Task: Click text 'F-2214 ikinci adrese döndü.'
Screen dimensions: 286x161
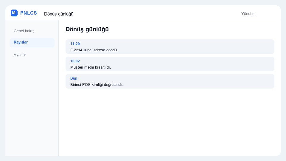Action: pos(94,50)
